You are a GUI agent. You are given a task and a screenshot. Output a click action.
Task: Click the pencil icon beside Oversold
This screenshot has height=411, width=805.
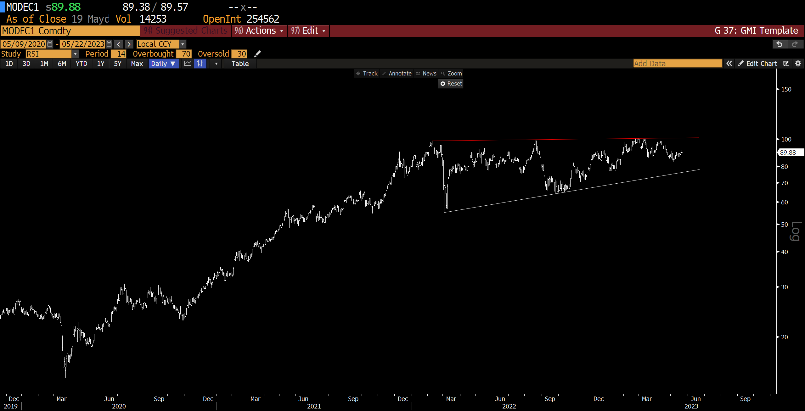tap(257, 54)
